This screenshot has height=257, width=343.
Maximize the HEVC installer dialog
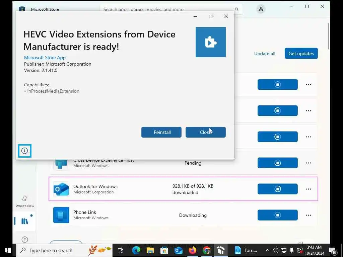[211, 16]
